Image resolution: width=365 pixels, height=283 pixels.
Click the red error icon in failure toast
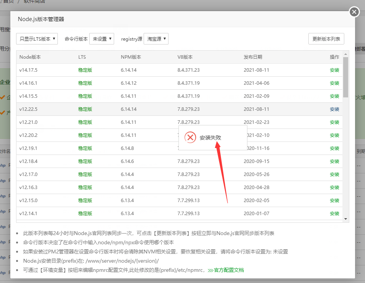coord(190,138)
